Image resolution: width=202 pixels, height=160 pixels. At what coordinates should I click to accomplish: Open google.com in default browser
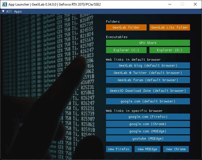148,101
